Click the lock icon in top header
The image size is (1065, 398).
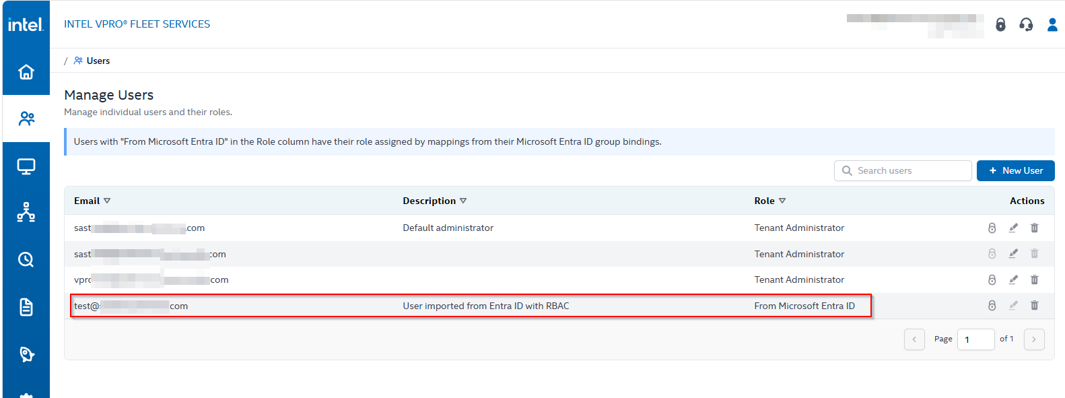[x=1000, y=25]
